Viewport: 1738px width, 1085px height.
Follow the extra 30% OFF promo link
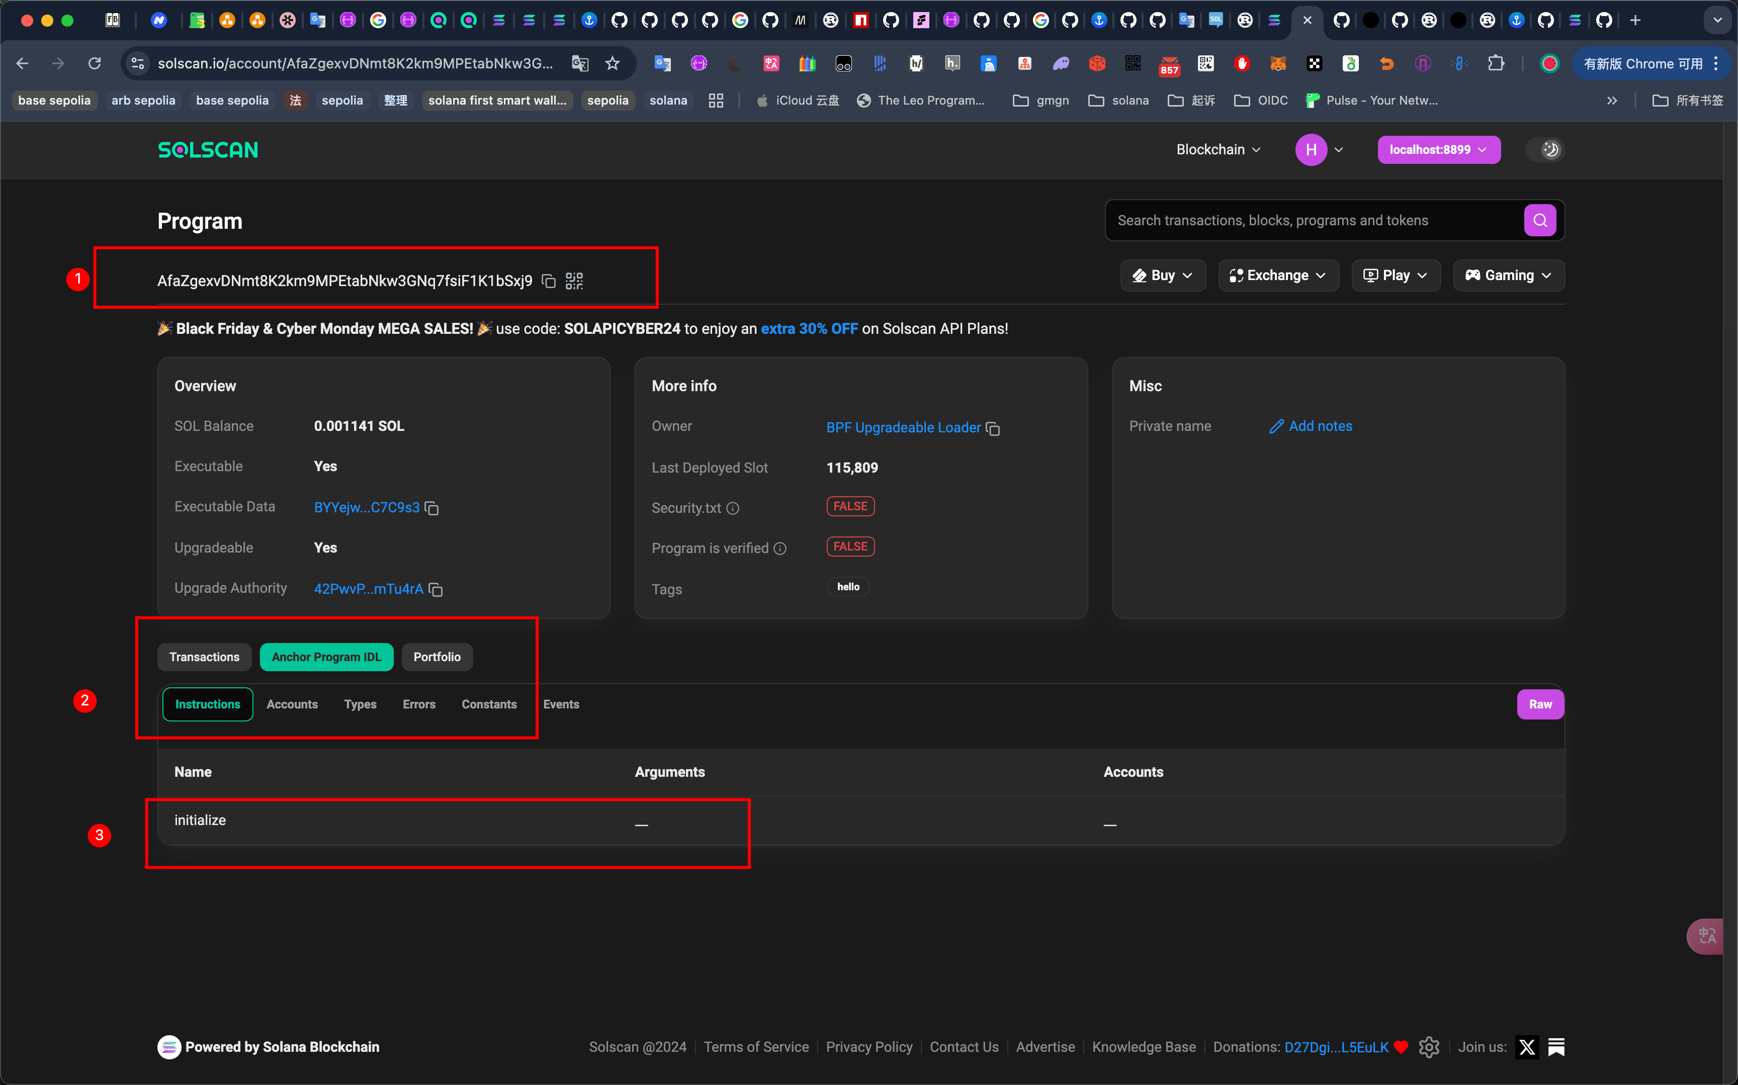point(810,329)
